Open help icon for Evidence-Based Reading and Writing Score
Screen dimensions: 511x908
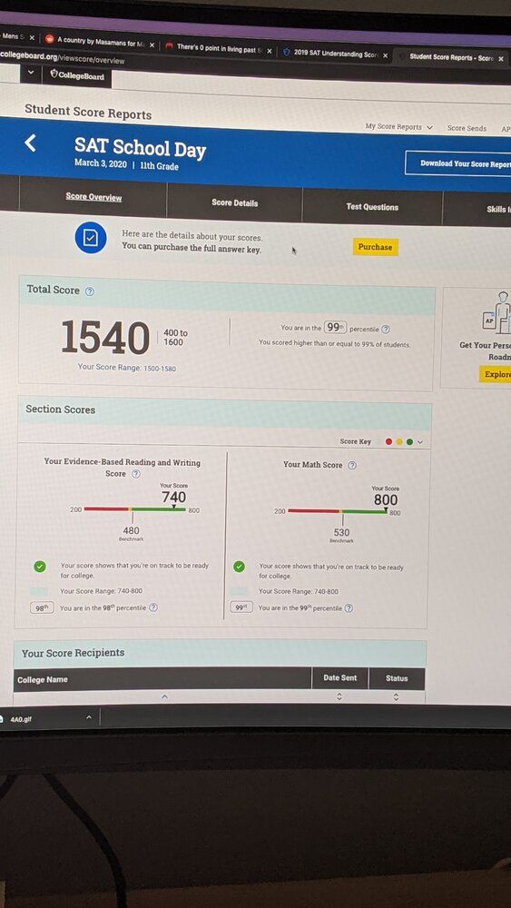pos(135,474)
